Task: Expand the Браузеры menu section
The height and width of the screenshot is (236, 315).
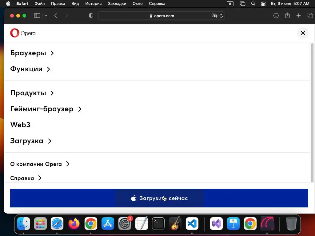Action: click(x=32, y=53)
